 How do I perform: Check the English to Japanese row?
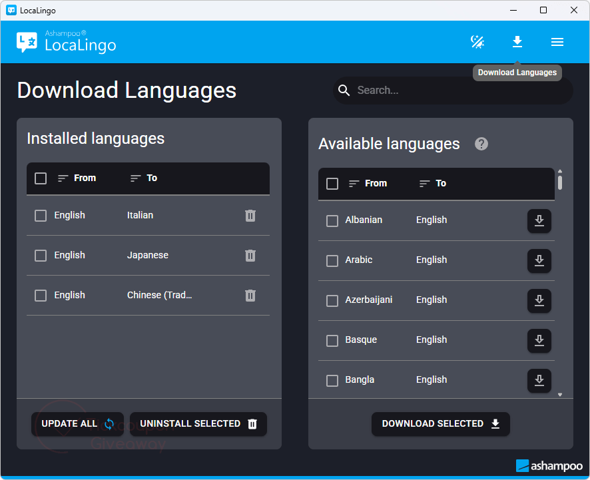click(41, 256)
